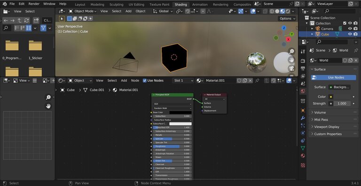The image size is (361, 186).
Task: Toggle file browser filter funnel
Action: 43,28
